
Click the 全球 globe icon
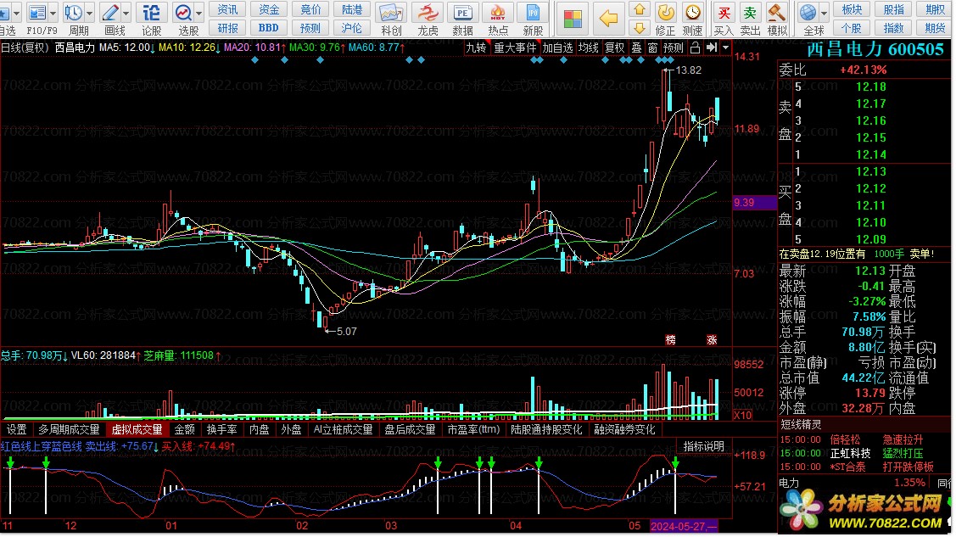[808, 12]
